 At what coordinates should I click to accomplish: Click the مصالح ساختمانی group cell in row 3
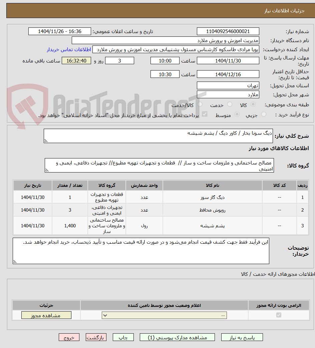[x=106, y=226]
